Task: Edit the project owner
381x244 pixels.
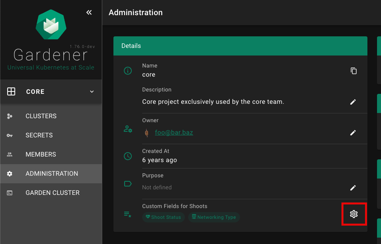Action: click(x=353, y=133)
